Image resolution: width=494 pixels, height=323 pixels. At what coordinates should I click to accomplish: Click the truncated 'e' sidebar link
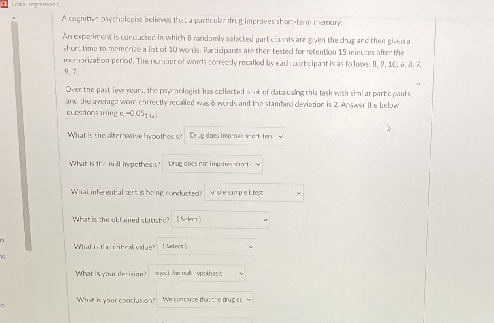pyautogui.click(x=2, y=306)
